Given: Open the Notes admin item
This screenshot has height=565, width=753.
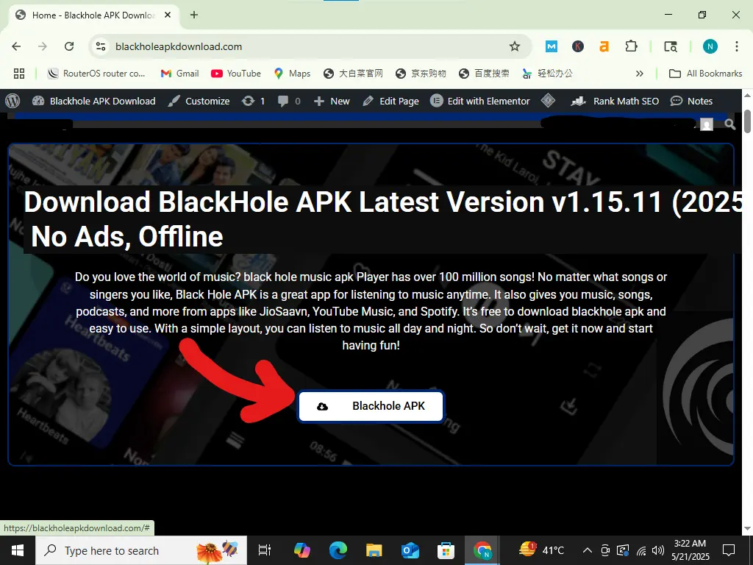Looking at the screenshot, I should [x=691, y=101].
